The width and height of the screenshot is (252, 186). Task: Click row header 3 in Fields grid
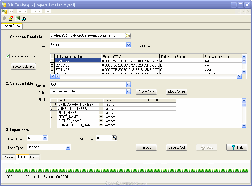click(54, 113)
